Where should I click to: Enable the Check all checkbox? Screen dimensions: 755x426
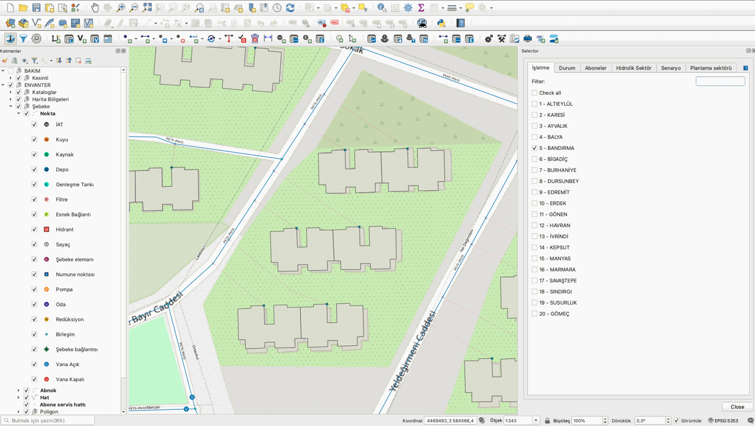coord(534,93)
